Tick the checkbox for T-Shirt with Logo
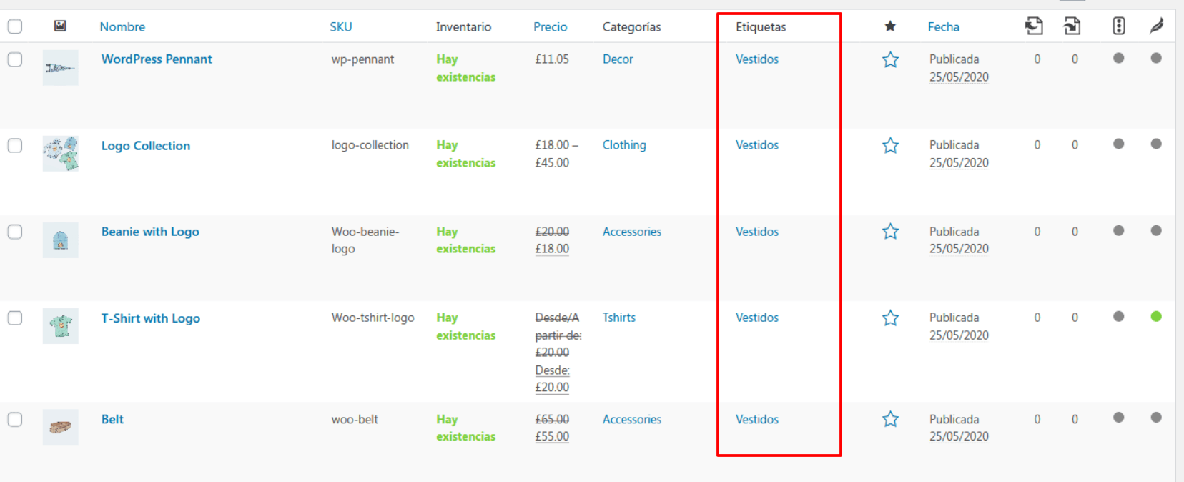 click(15, 318)
